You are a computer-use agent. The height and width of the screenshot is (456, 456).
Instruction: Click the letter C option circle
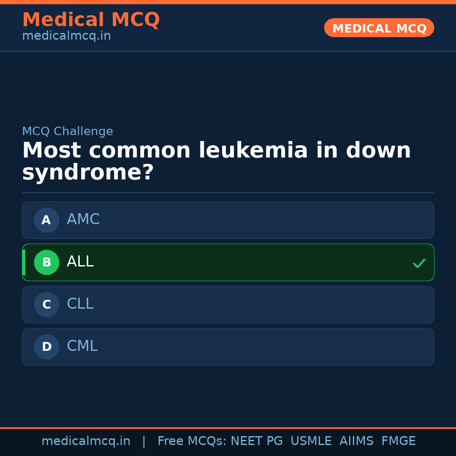click(46, 304)
